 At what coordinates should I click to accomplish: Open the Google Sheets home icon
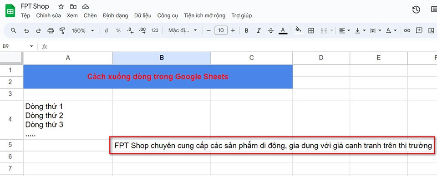[x=10, y=11]
